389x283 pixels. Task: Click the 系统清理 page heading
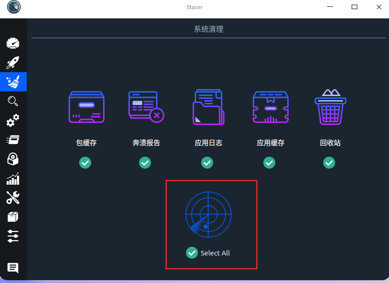209,29
